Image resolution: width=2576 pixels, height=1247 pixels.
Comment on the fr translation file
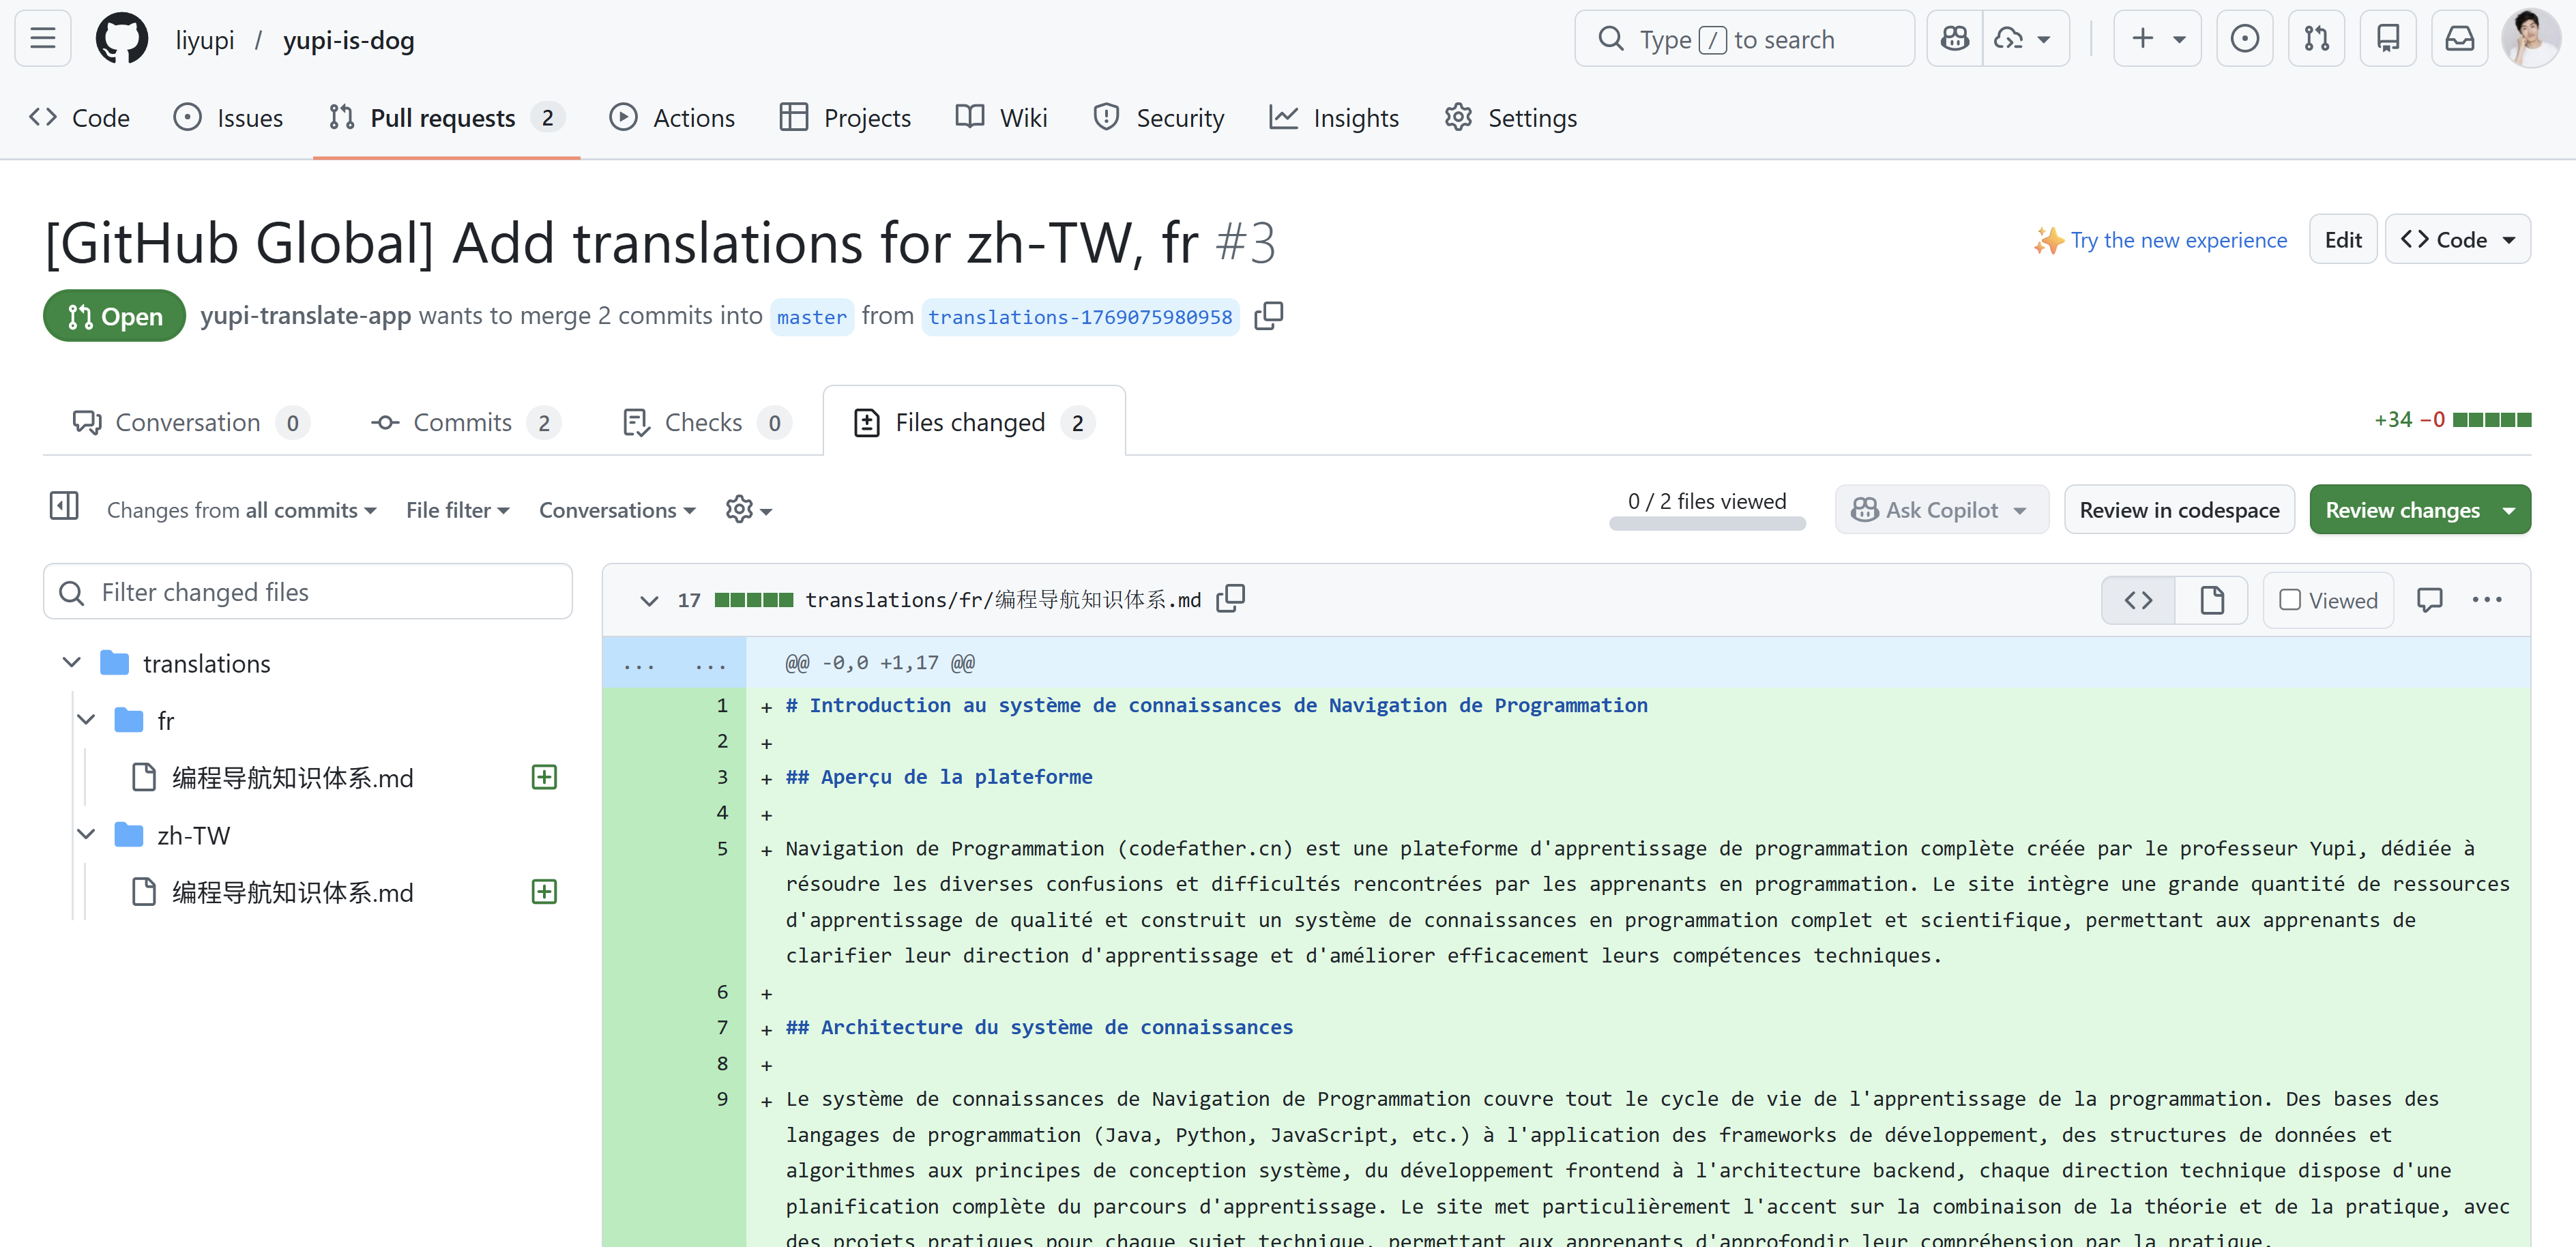click(2429, 599)
